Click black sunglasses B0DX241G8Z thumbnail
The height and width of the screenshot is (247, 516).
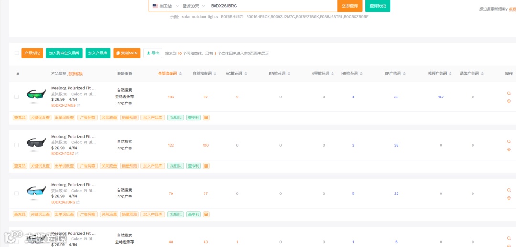click(x=36, y=144)
